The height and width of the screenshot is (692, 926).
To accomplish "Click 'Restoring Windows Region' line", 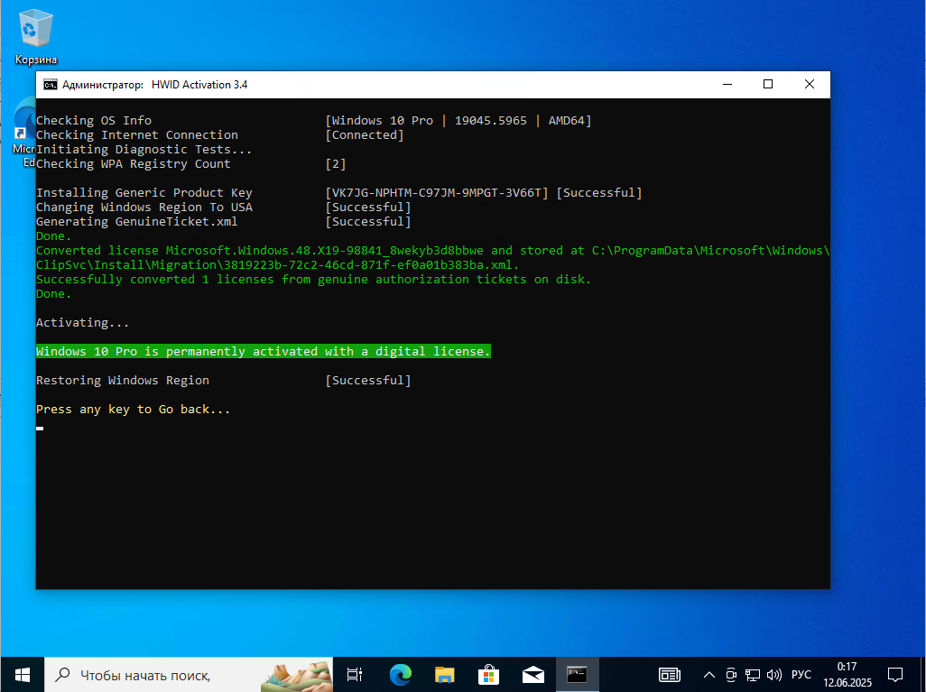I will [x=123, y=380].
